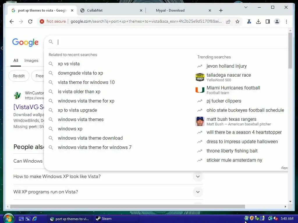The height and width of the screenshot is (223, 298).
Task: Open trending sticker mule amsterdam ny
Action: 234,160
